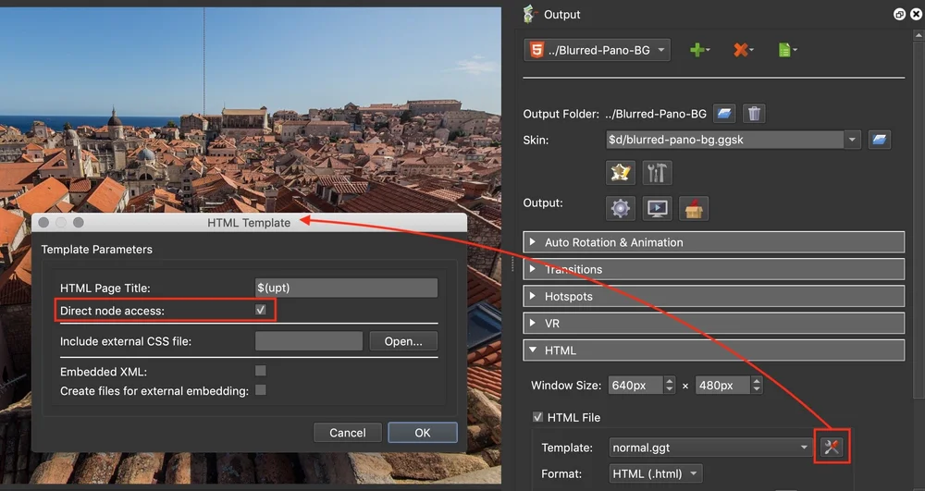The height and width of the screenshot is (491, 925).
Task: Open the package output box icon
Action: click(694, 208)
